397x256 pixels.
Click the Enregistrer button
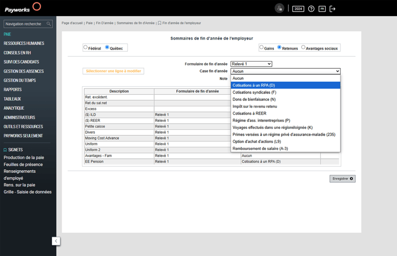coord(342,179)
